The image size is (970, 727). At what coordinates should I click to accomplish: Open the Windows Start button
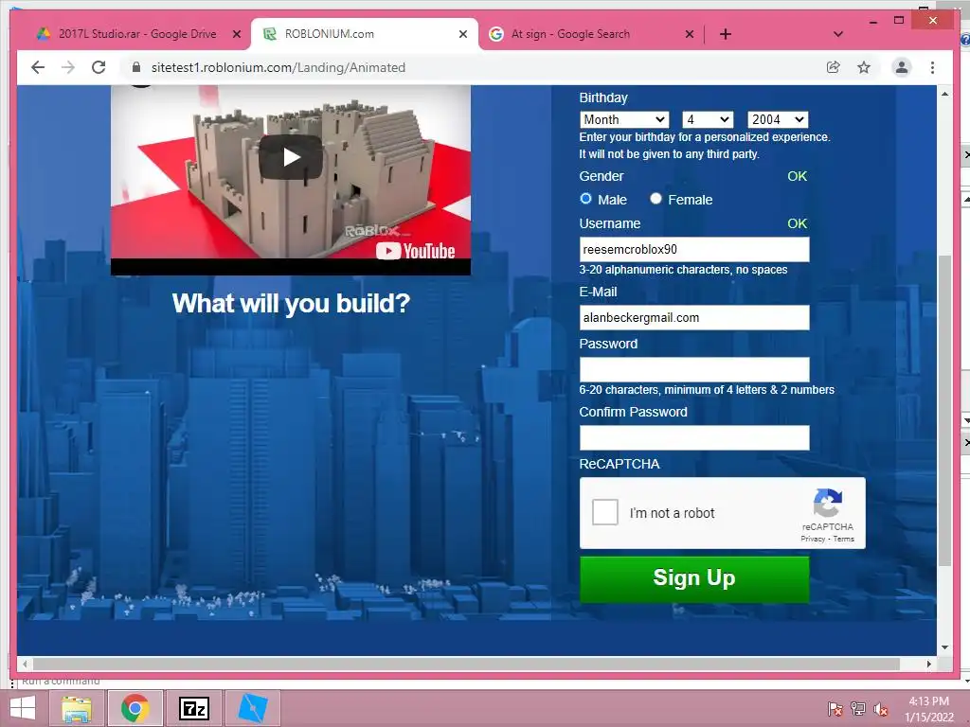coord(23,708)
